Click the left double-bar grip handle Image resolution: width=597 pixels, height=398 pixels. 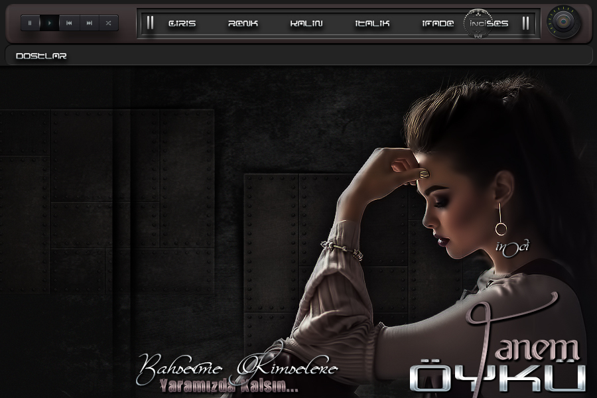click(x=151, y=23)
